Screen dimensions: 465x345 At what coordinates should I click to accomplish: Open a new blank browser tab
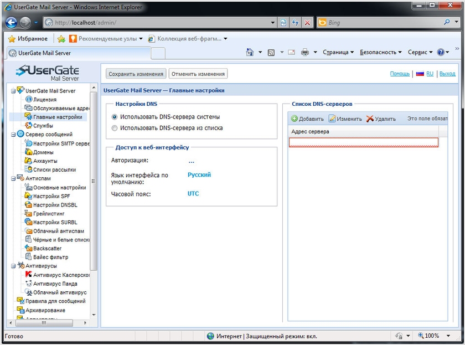point(158,53)
